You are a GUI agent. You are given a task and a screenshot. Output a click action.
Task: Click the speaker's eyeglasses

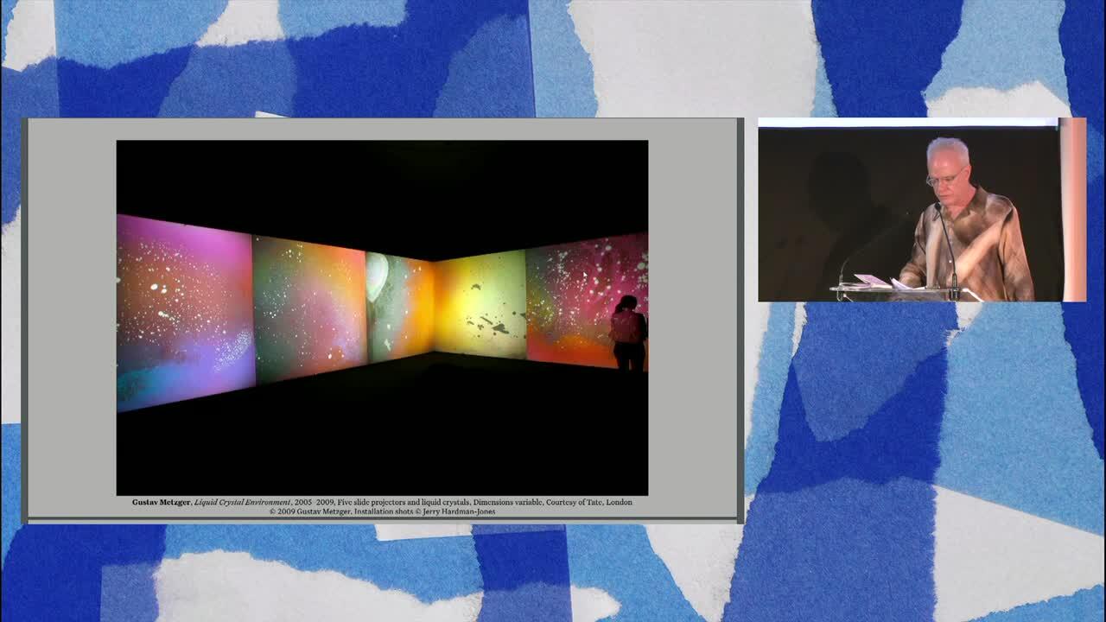point(944,179)
